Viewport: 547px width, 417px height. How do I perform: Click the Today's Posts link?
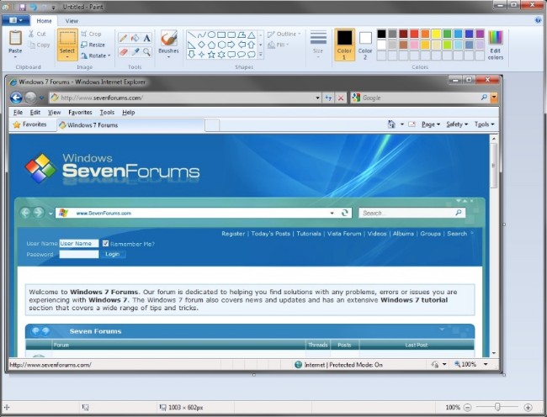click(x=271, y=234)
